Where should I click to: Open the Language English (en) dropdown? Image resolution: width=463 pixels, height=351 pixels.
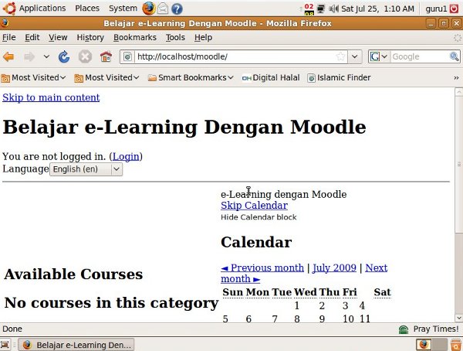pos(86,169)
